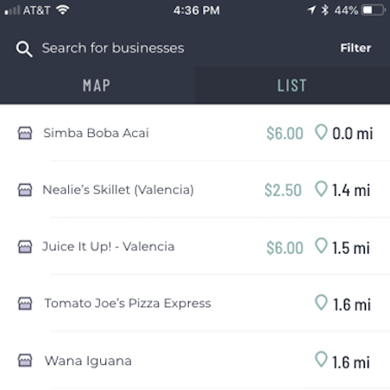The height and width of the screenshot is (390, 390).
Task: Open Simba Boba Acai listing
Action: point(195,133)
